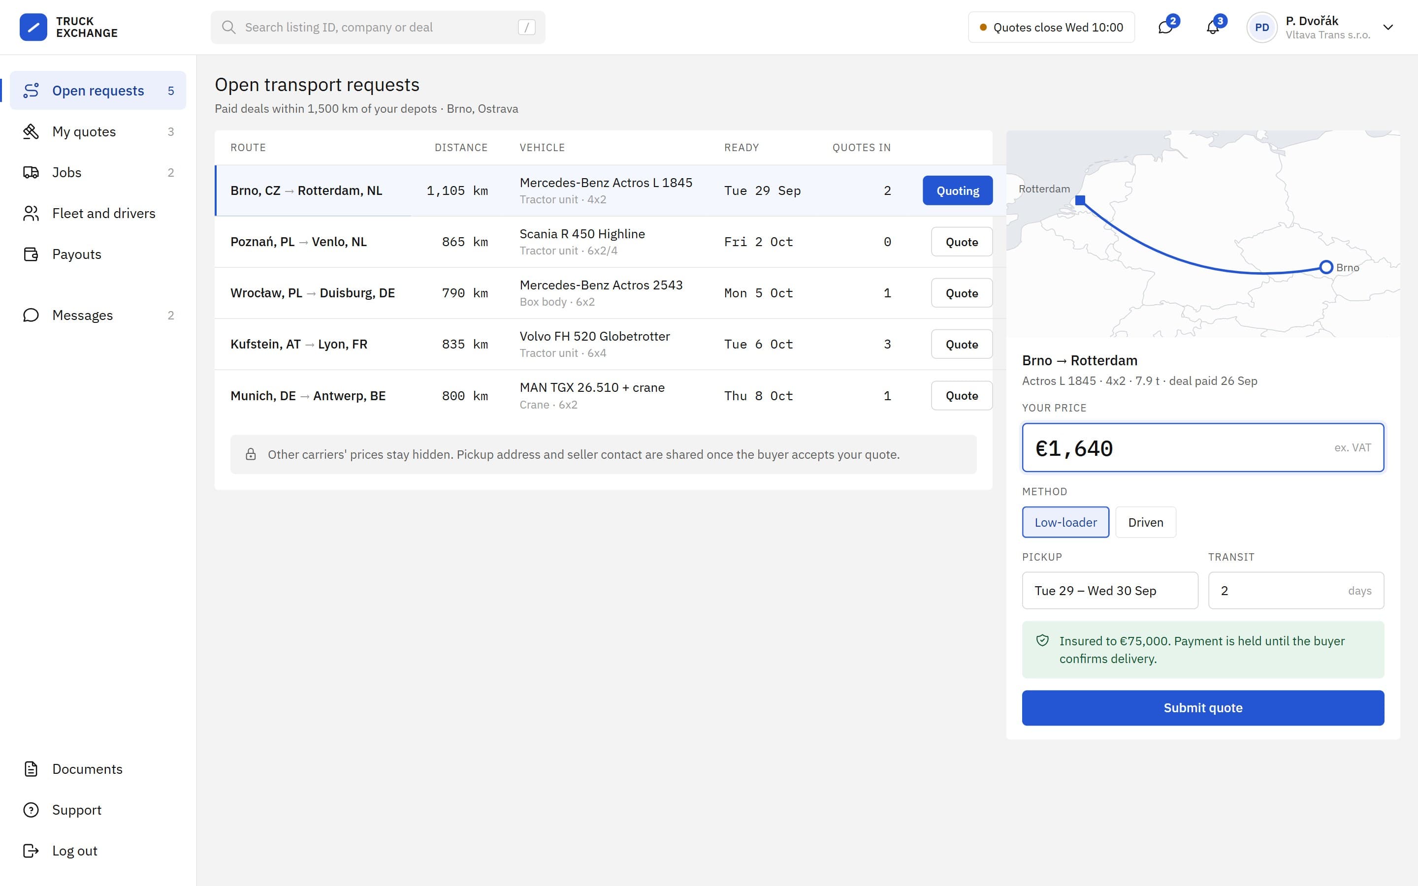The width and height of the screenshot is (1418, 886).
Task: Go to Jobs in the sidebar
Action: click(x=98, y=172)
